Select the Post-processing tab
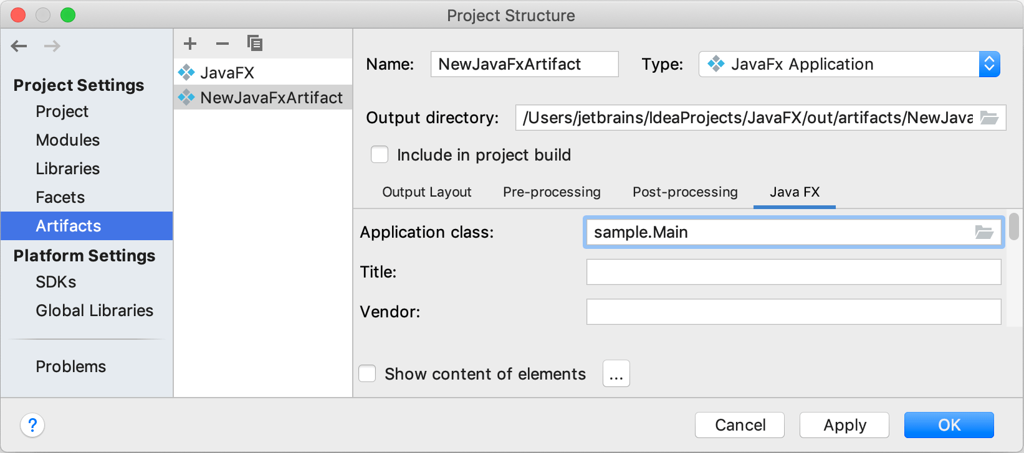 click(x=685, y=192)
